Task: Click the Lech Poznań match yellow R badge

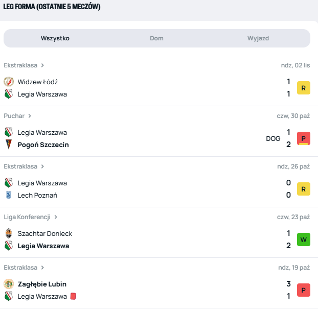Action: (303, 189)
